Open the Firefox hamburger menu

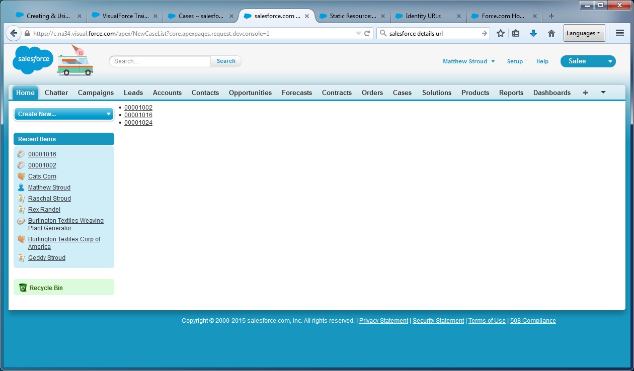coord(620,33)
